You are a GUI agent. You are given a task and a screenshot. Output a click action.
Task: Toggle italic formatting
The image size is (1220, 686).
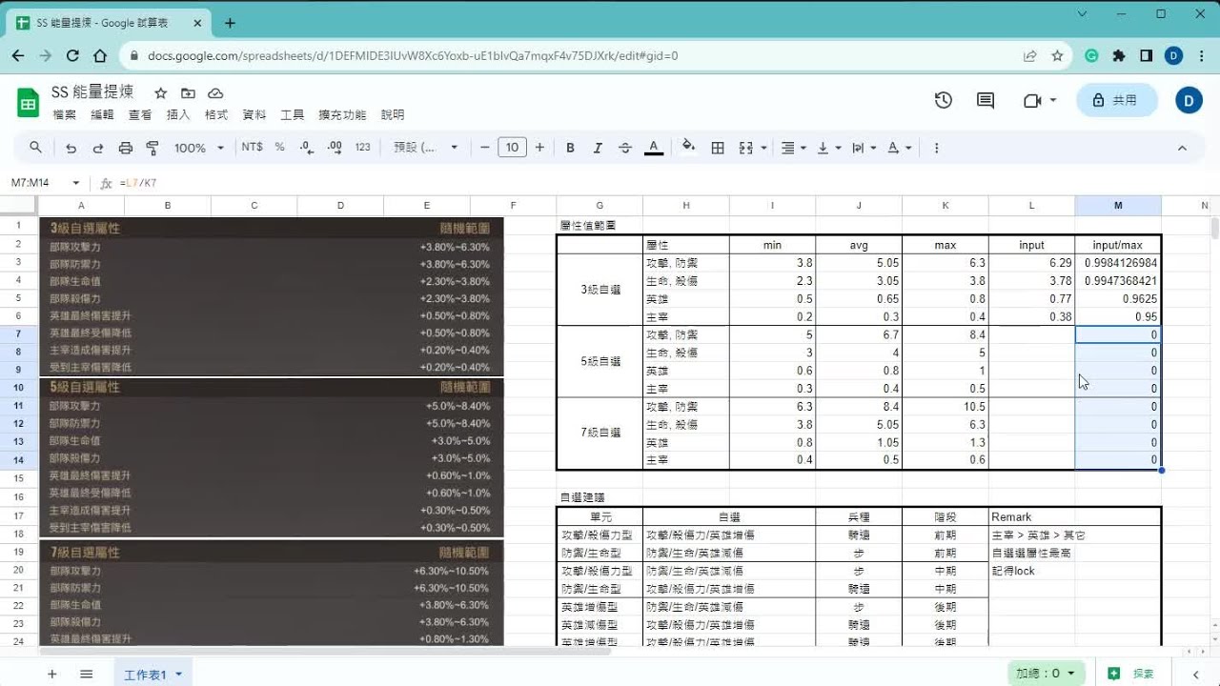[x=596, y=148]
